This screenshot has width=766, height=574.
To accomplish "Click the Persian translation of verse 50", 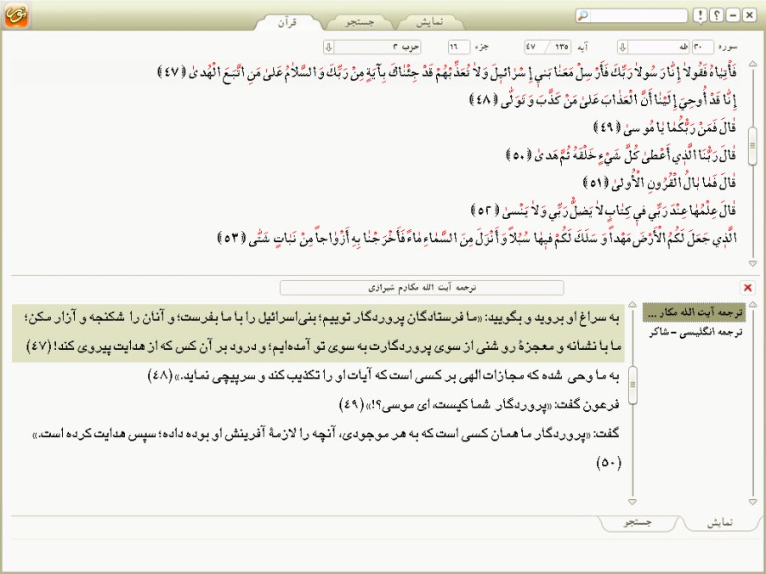I will click(326, 447).
